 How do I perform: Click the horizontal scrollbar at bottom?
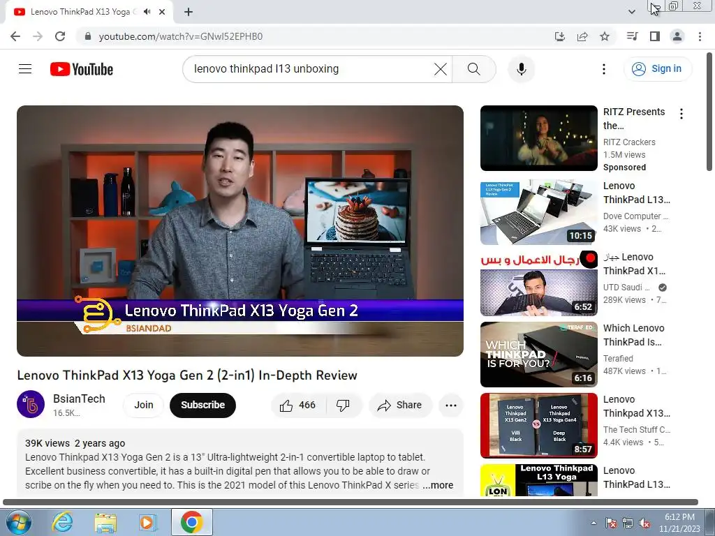(351, 502)
